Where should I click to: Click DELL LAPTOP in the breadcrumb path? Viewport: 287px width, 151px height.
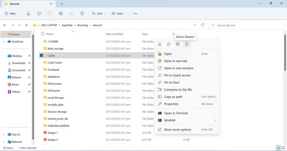(x=49, y=25)
